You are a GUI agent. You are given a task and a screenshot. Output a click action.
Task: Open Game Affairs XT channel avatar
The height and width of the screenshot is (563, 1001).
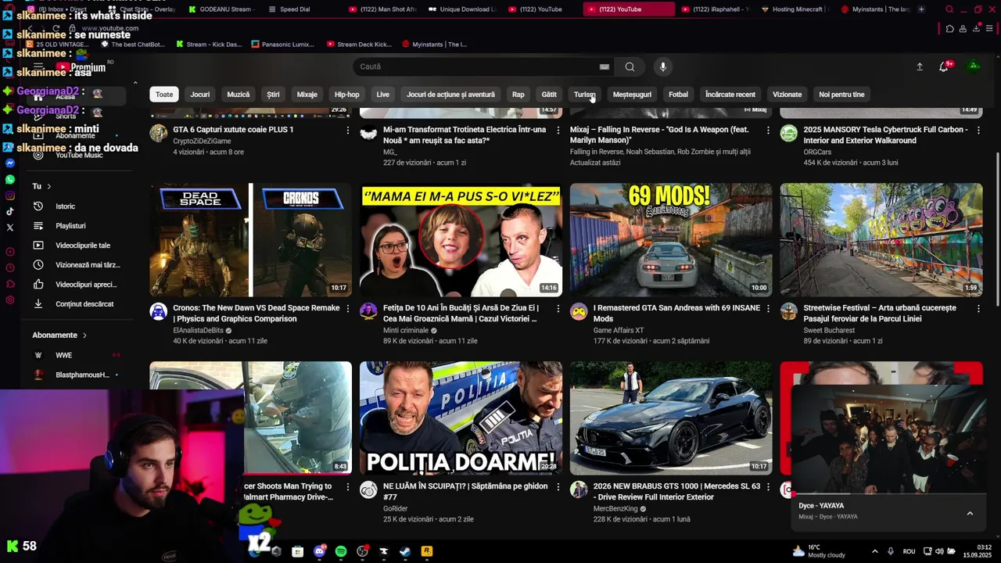coord(579,312)
